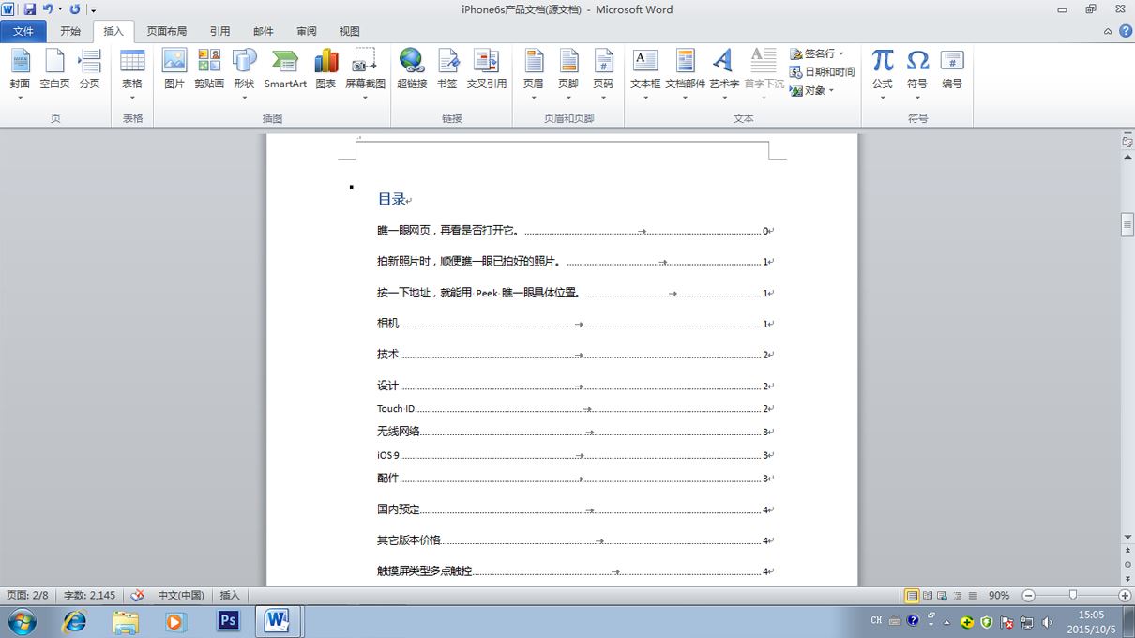Expand the object (对象) dropdown arrow
This screenshot has height=638, width=1135.
pos(831,91)
